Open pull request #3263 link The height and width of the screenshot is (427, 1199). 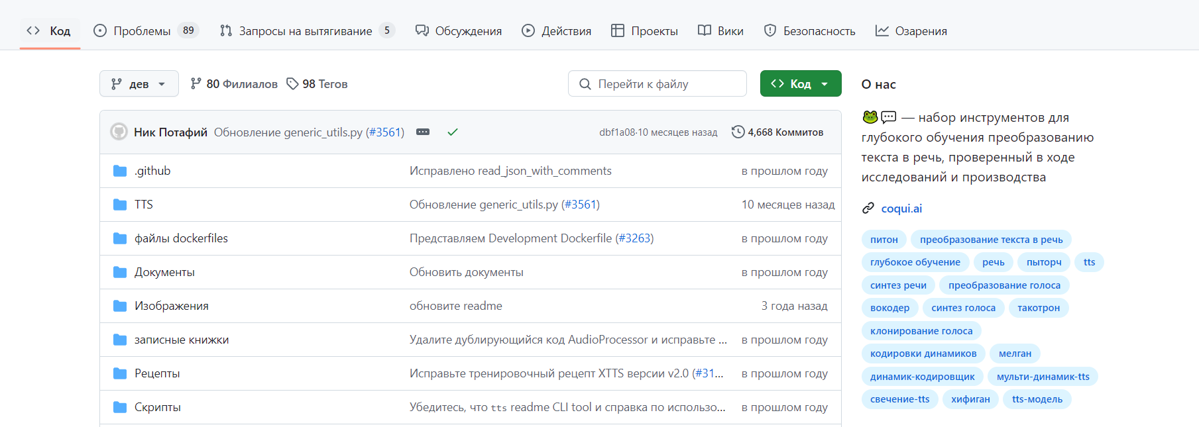tap(634, 238)
